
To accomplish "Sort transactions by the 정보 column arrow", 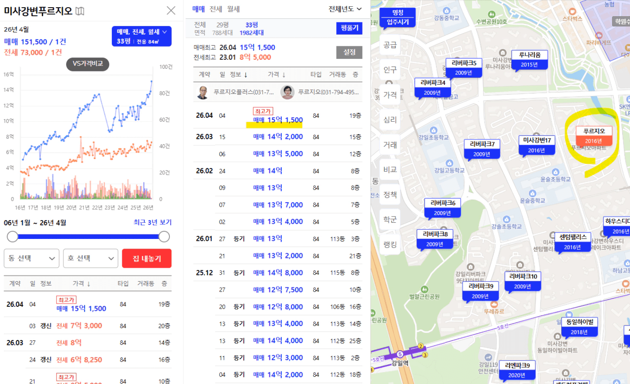I will point(246,75).
